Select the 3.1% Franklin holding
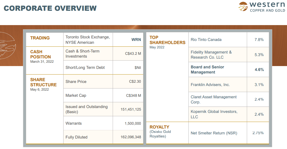Screen dimensions: 287x149 pyautogui.click(x=259, y=85)
